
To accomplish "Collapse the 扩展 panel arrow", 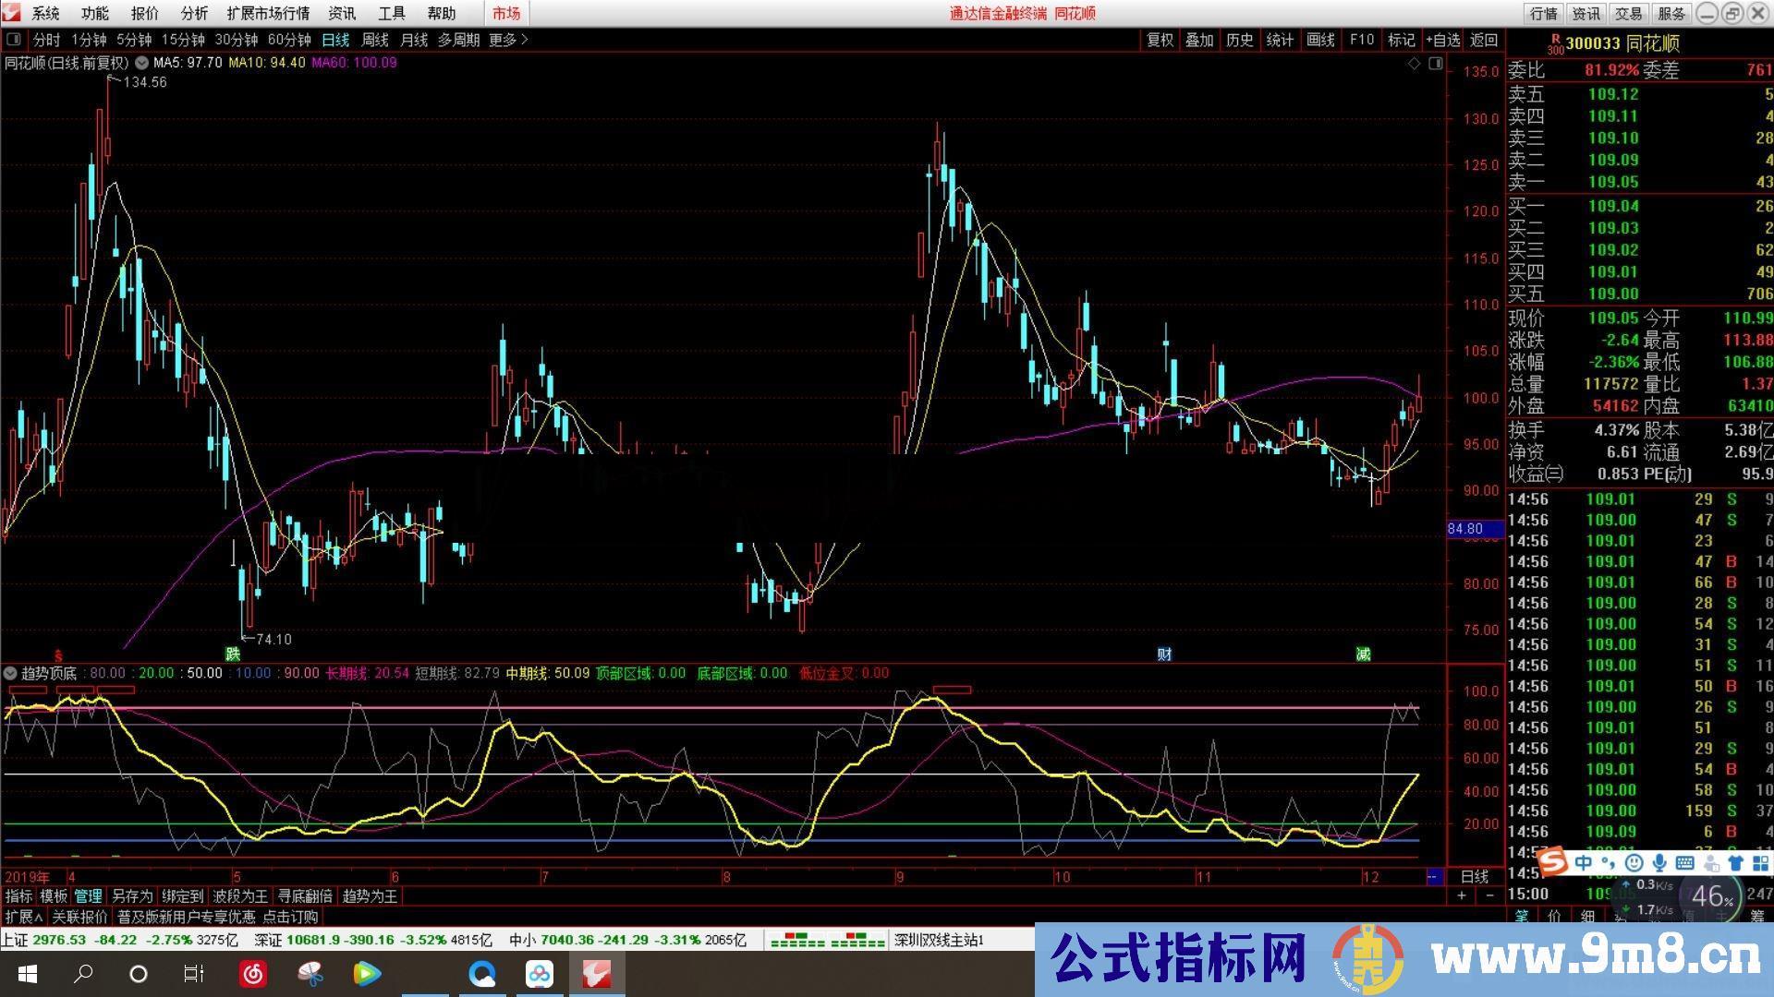I will click(x=23, y=917).
